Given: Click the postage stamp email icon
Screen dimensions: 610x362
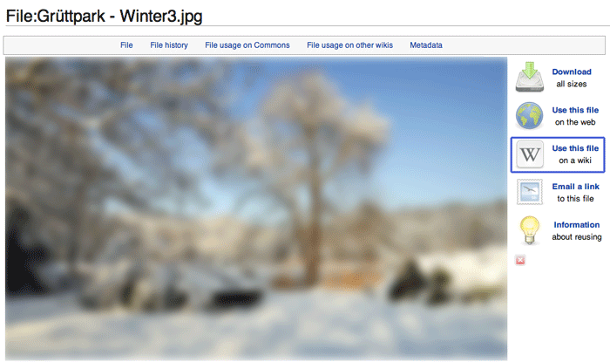Looking at the screenshot, I should (x=530, y=192).
